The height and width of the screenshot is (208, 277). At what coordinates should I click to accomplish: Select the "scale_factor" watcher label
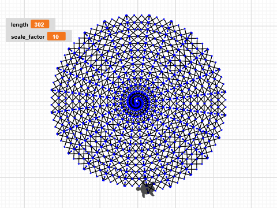[x=28, y=37]
